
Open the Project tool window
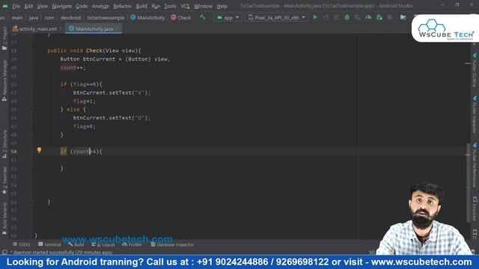point(4,38)
